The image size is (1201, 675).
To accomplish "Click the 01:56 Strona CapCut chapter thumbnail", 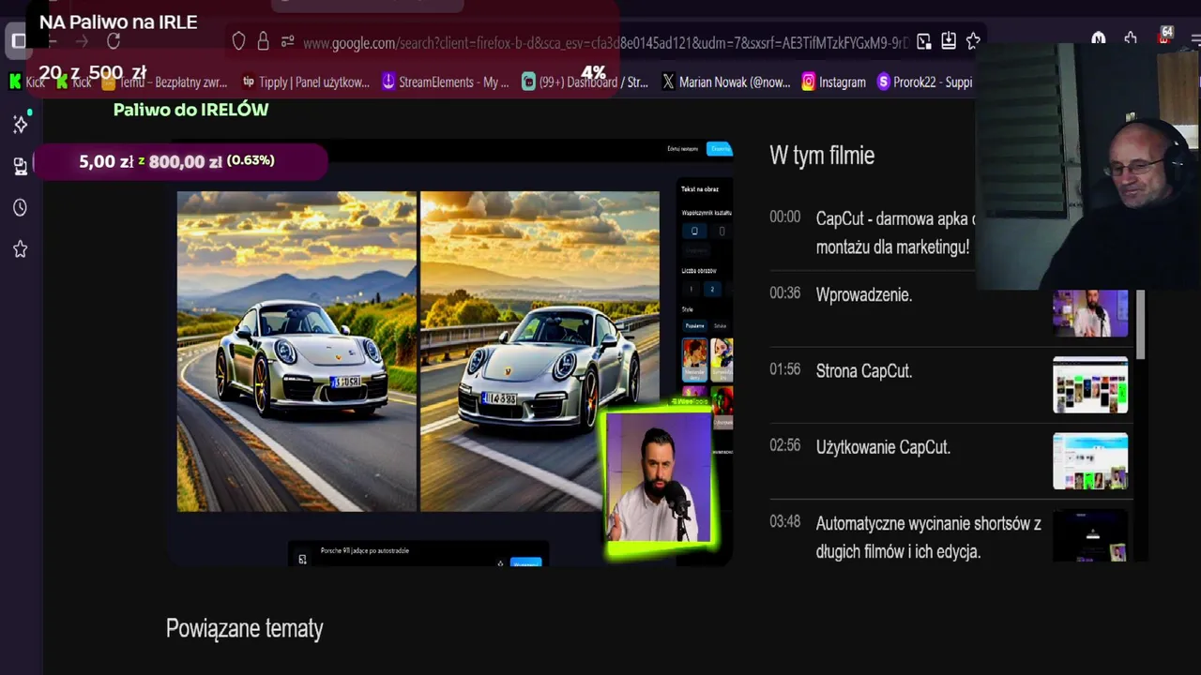I will coord(1090,384).
